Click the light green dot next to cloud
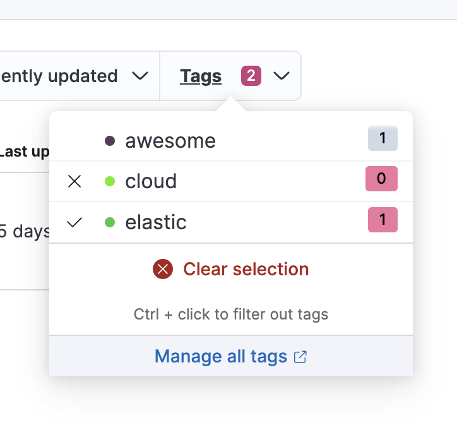457x442 pixels. click(x=110, y=182)
